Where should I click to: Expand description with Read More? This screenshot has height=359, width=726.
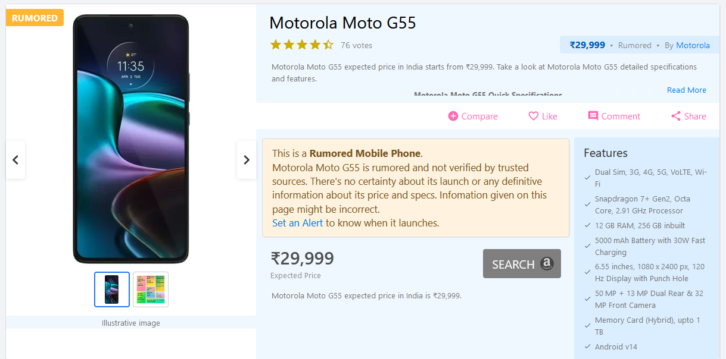[686, 90]
